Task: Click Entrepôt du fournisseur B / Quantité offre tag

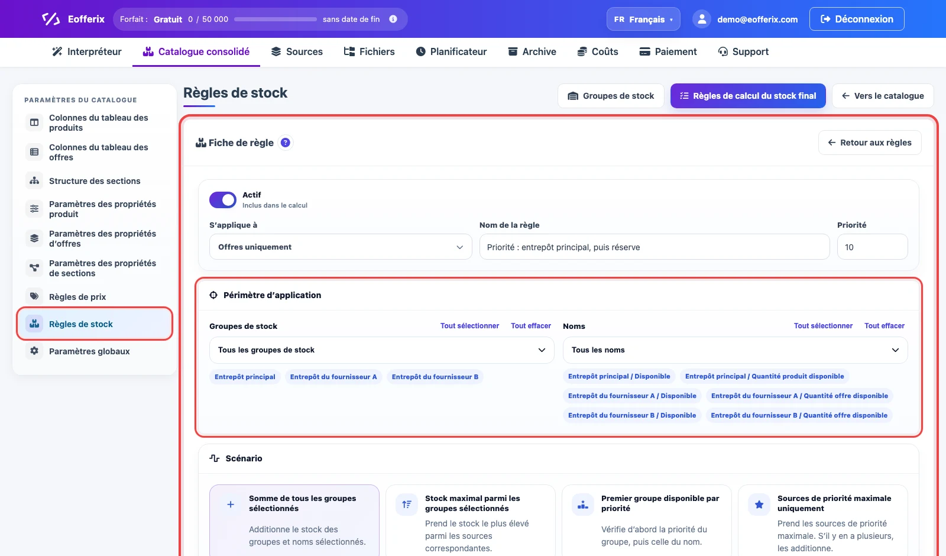Action: point(799,415)
